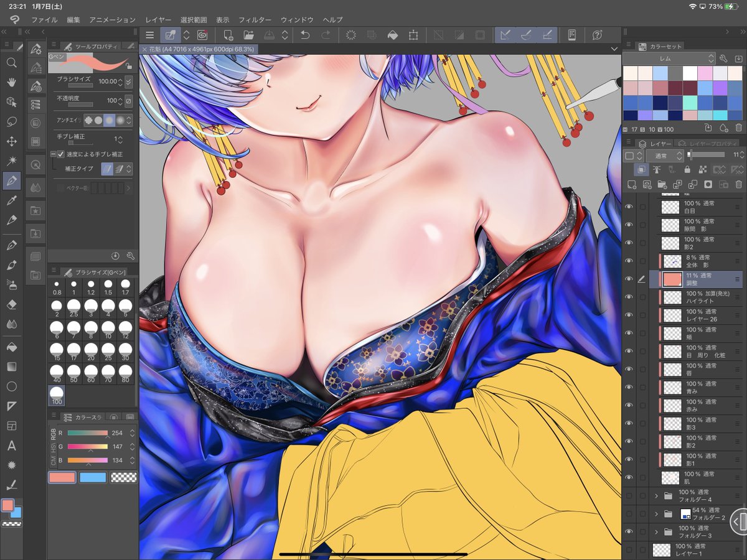Select brush size 100 preset
The height and width of the screenshot is (560, 747).
(x=57, y=396)
